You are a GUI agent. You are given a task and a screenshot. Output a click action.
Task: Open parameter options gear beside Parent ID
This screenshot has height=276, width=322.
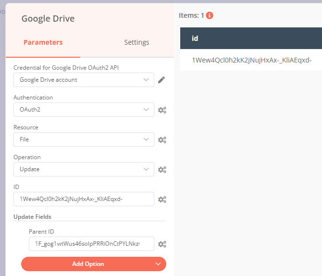(162, 244)
